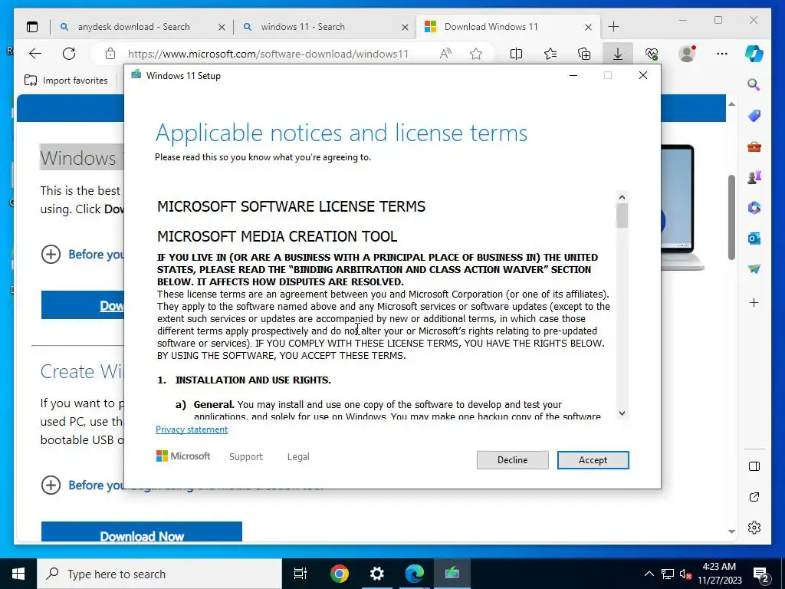
Task: Open the Privacy statement link
Action: (x=191, y=429)
